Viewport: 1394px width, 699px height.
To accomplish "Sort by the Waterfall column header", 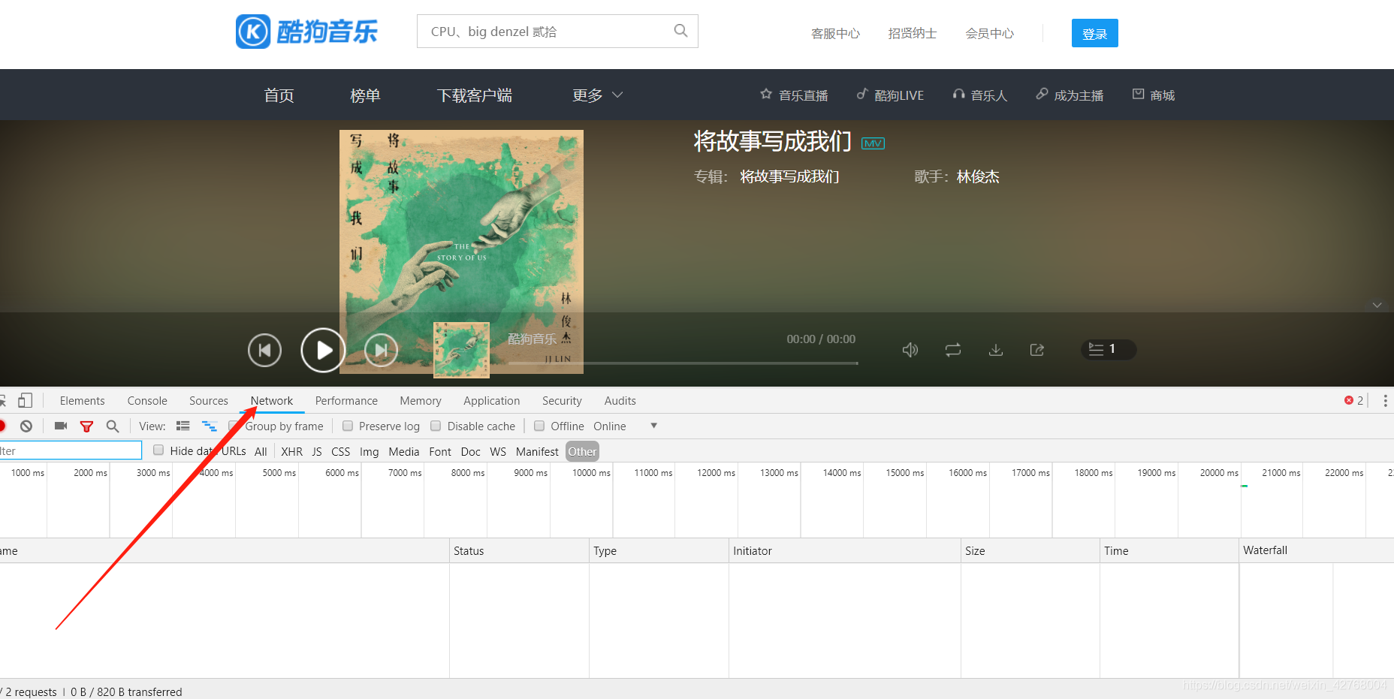I will coord(1316,550).
